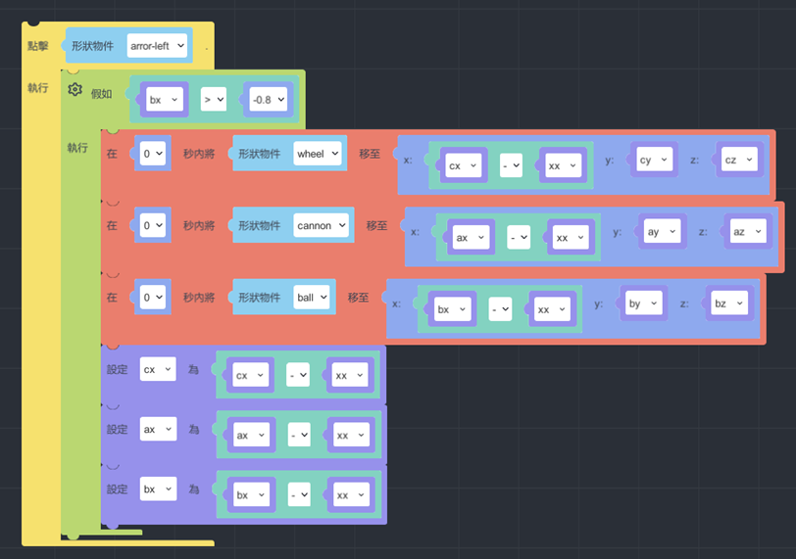Click the gear icon on the 假如 block

tap(75, 90)
